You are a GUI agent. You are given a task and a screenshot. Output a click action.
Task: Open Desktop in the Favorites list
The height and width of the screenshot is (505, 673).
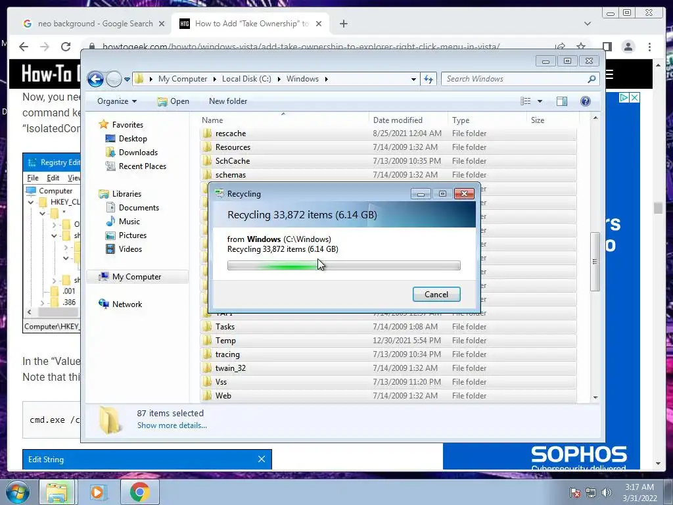(133, 139)
